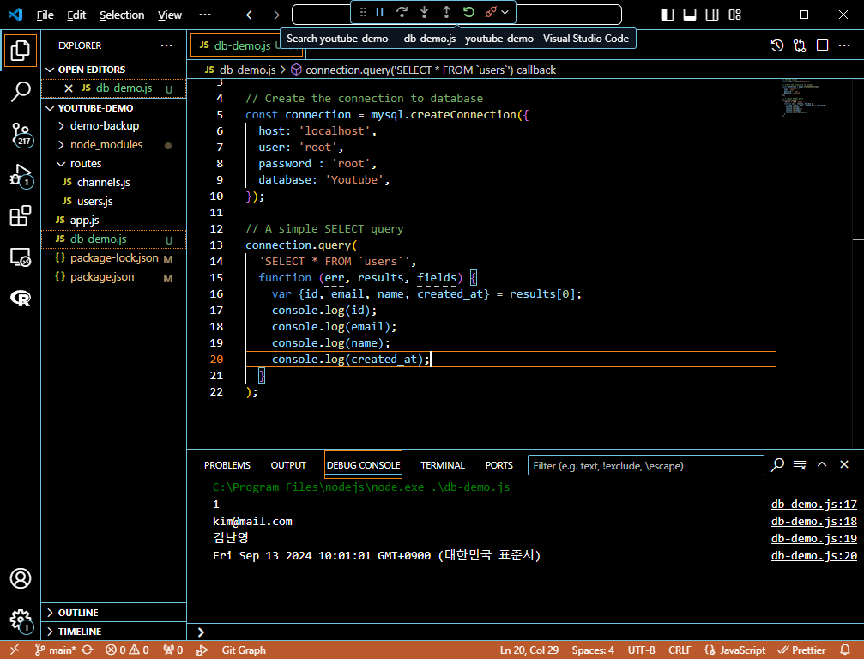Viewport: 864px width, 659px height.
Task: Restart the debug session
Action: tap(469, 12)
